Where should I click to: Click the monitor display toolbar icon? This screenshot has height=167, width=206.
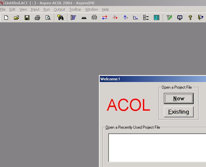point(180,17)
